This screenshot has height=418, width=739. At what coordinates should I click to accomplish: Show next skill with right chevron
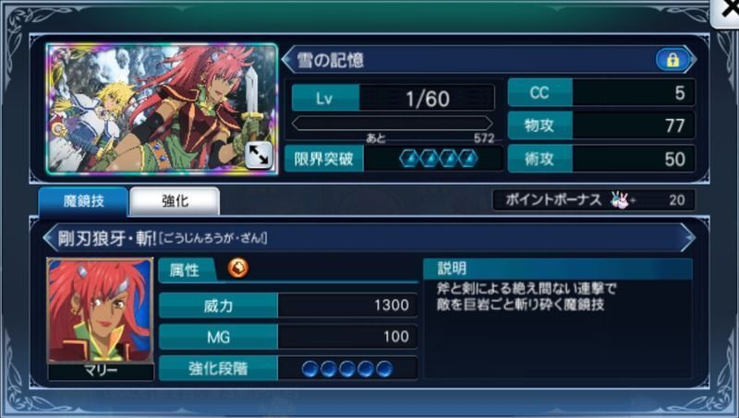click(688, 238)
